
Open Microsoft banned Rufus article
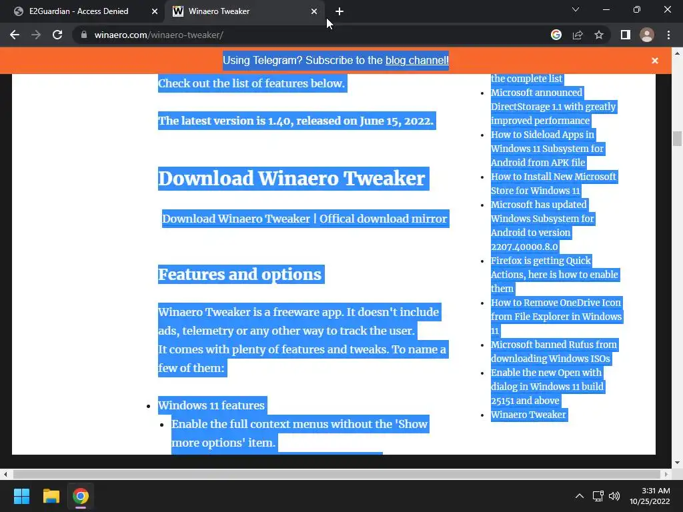pos(554,351)
